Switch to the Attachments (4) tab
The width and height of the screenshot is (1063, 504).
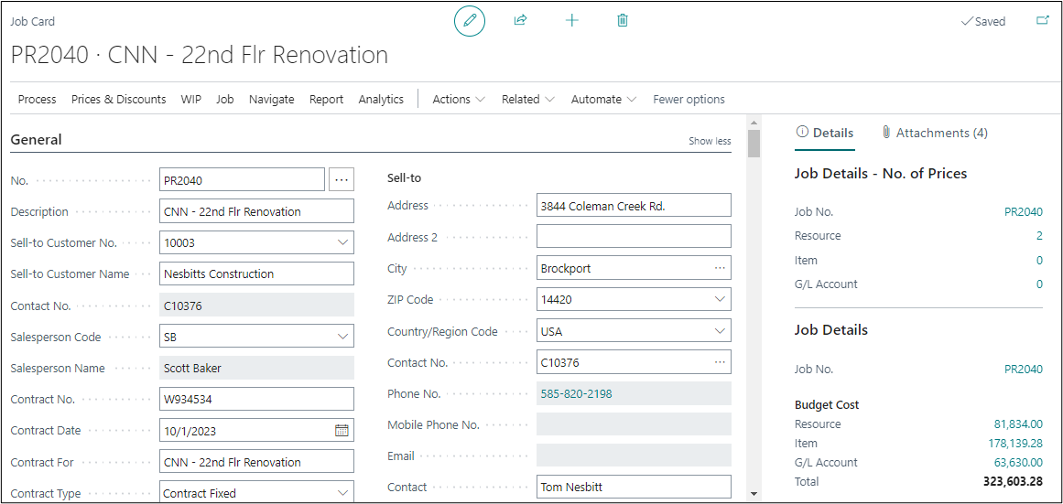[x=934, y=133]
